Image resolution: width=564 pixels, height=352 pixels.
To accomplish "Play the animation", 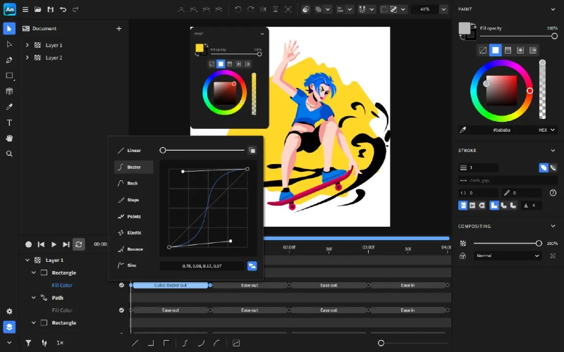I will pyautogui.click(x=54, y=244).
